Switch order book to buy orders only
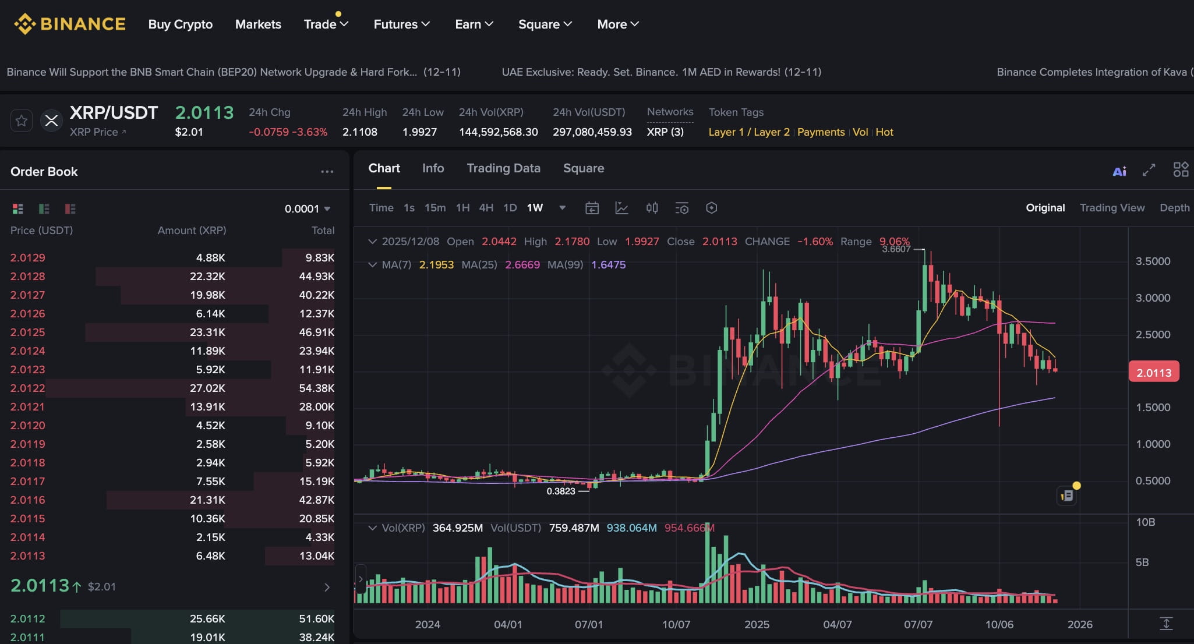Screen dimensions: 1194x644 point(44,208)
